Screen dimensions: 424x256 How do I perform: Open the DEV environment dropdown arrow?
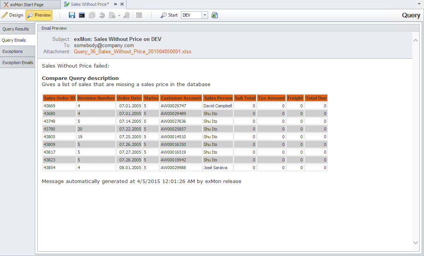click(205, 15)
